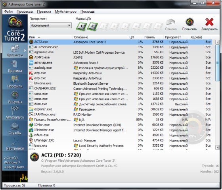Click the process list scrollbar down arrow

coord(217,147)
